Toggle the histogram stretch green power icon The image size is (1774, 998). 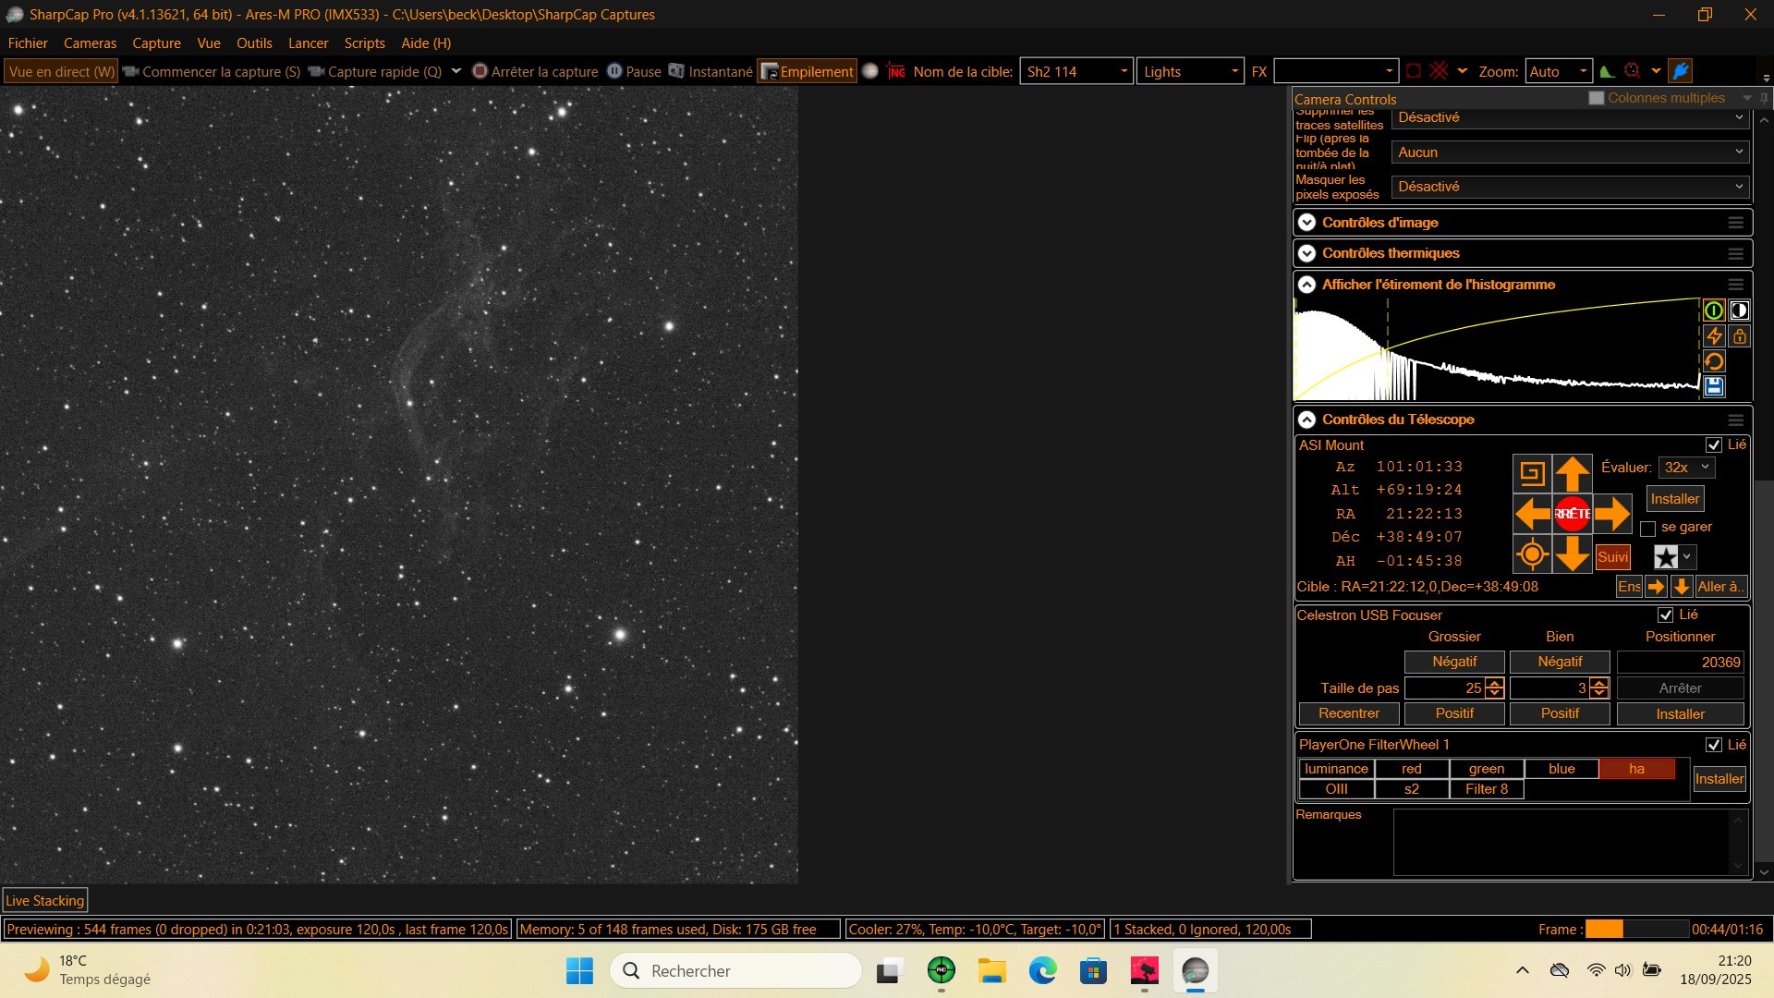pos(1714,310)
